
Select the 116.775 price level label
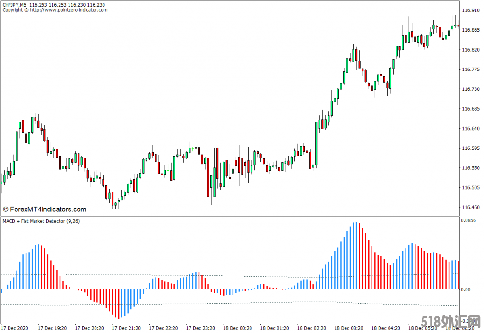coord(470,70)
